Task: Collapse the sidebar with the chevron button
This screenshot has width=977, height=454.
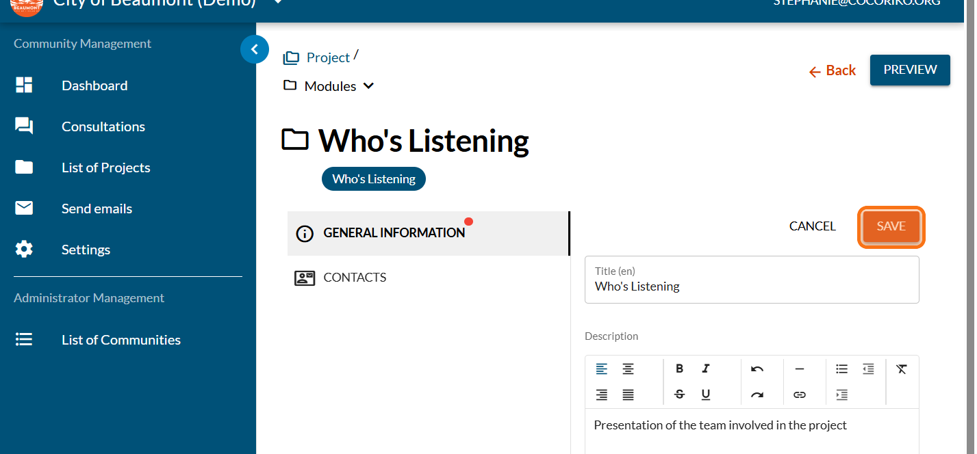Action: coord(255,49)
